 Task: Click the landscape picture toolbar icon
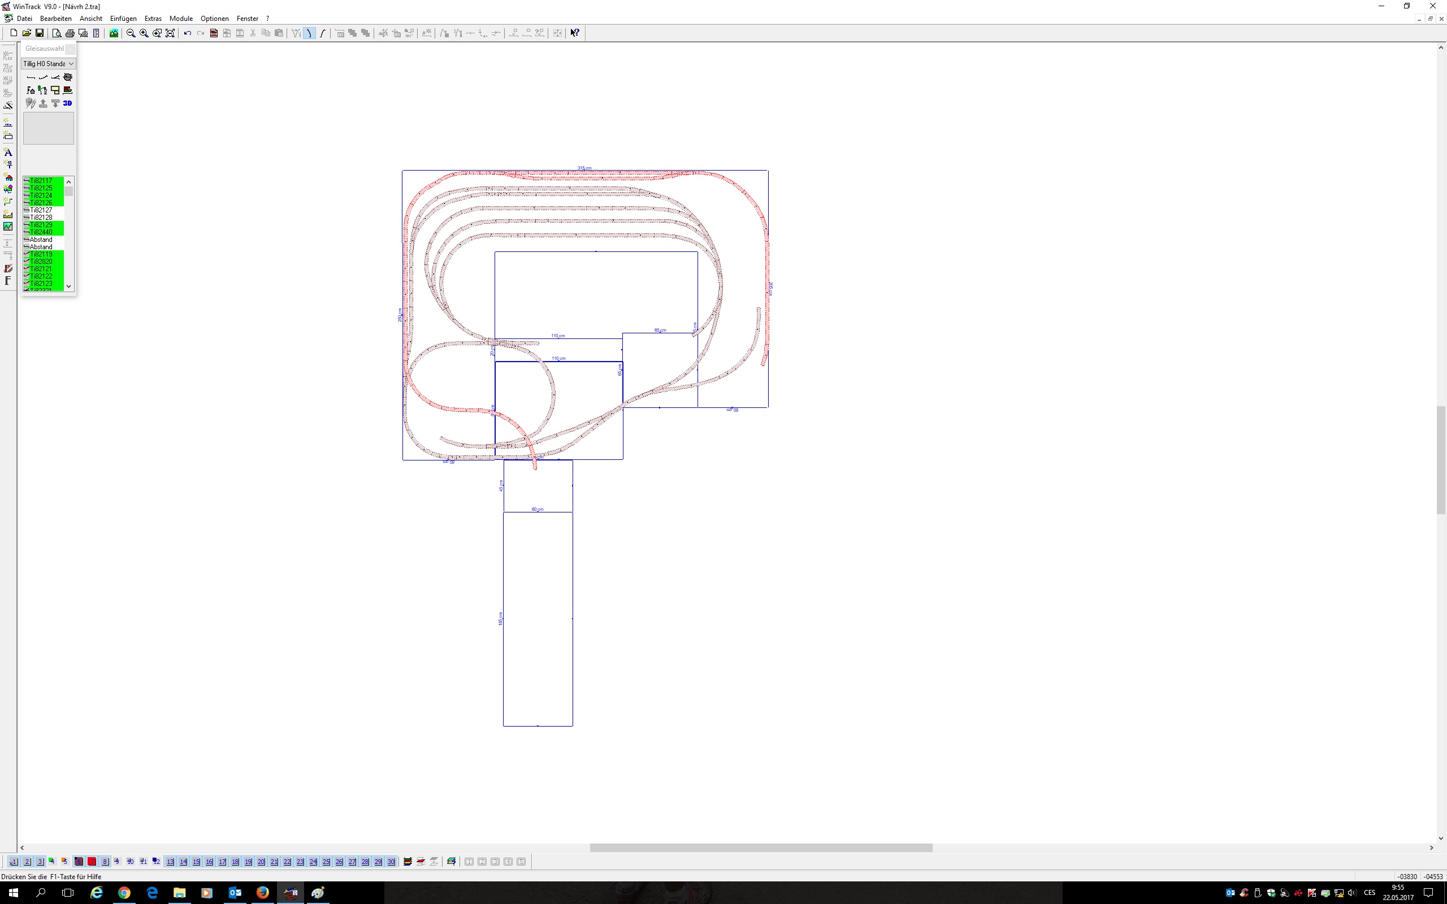point(114,33)
